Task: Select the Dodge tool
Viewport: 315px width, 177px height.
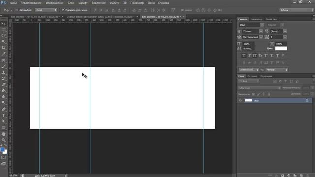Action: (x=3, y=103)
